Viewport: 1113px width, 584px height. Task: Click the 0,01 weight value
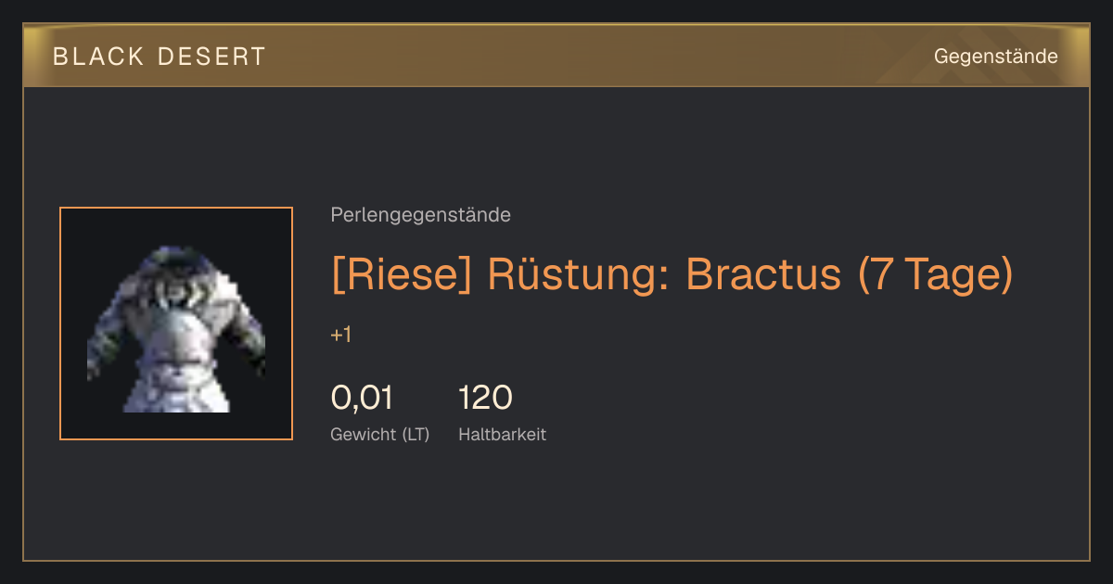(x=362, y=398)
